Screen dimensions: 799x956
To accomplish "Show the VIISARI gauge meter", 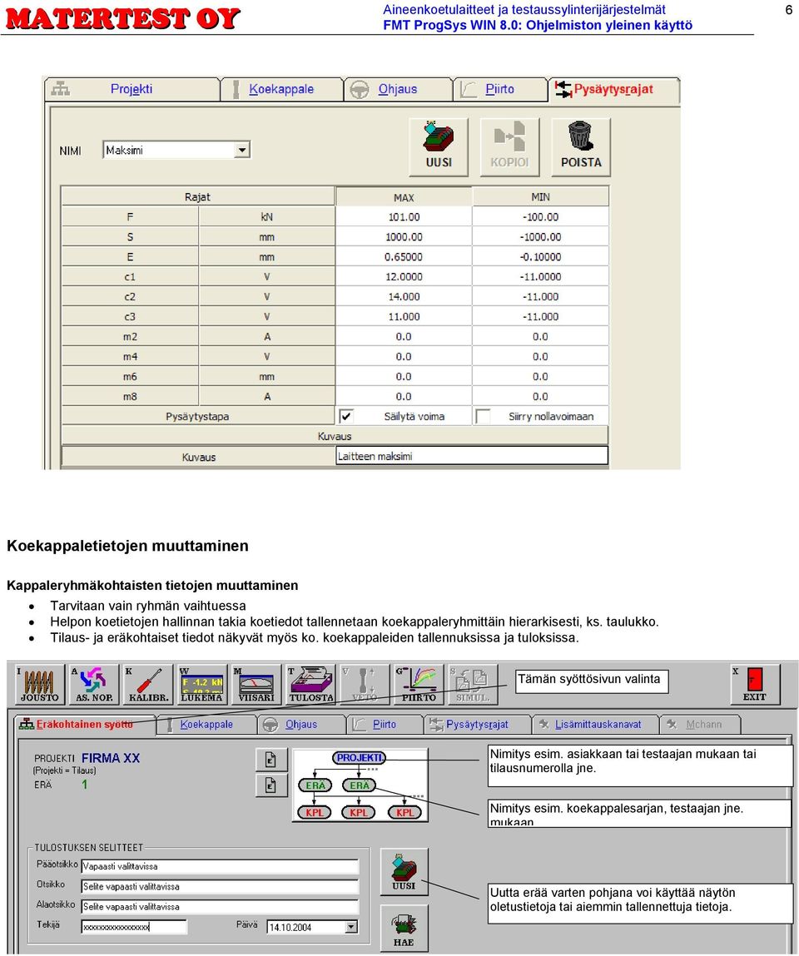I will tap(256, 684).
